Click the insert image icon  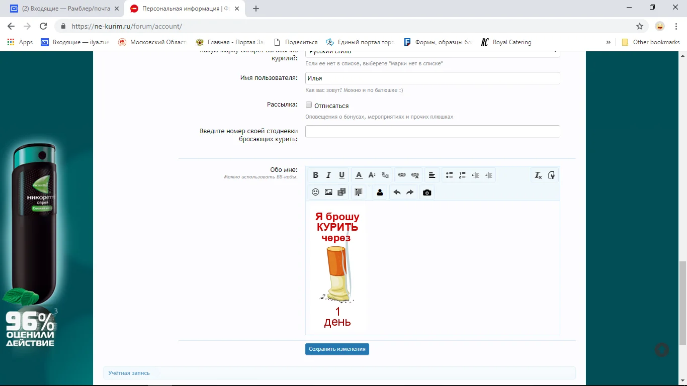pos(328,192)
